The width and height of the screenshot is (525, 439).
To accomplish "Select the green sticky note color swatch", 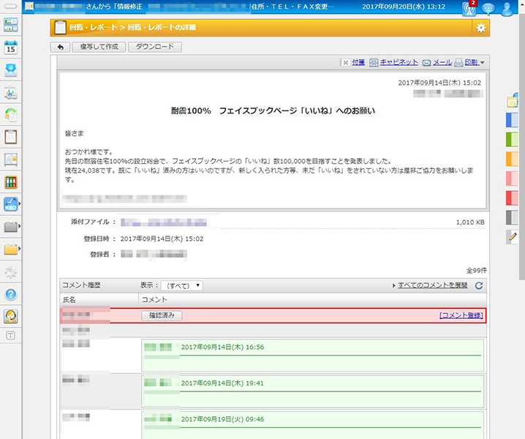I will tap(512, 139).
